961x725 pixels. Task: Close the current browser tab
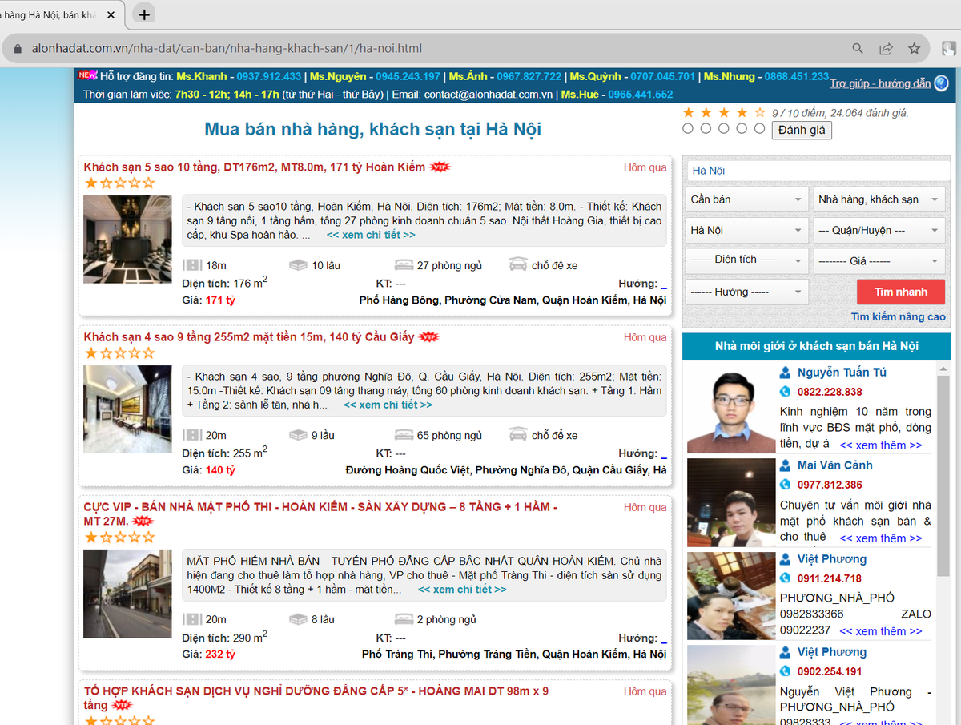coord(109,15)
